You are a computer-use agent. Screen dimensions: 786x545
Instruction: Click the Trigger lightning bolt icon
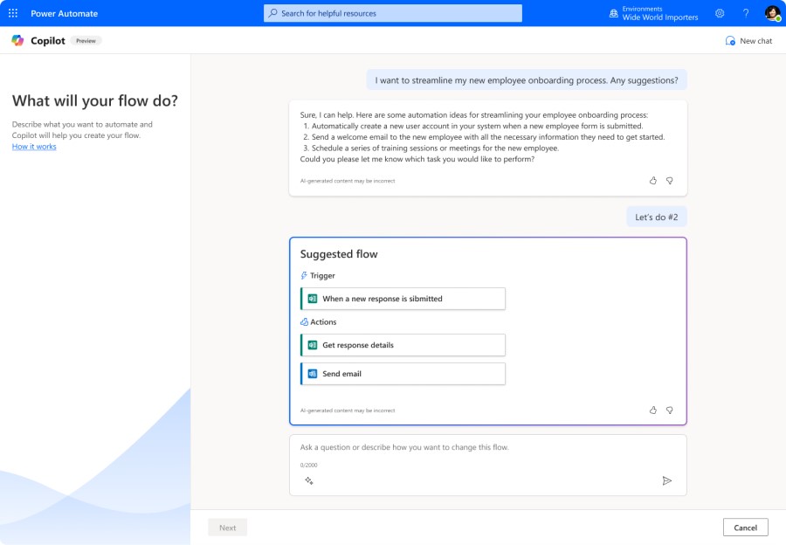click(303, 275)
